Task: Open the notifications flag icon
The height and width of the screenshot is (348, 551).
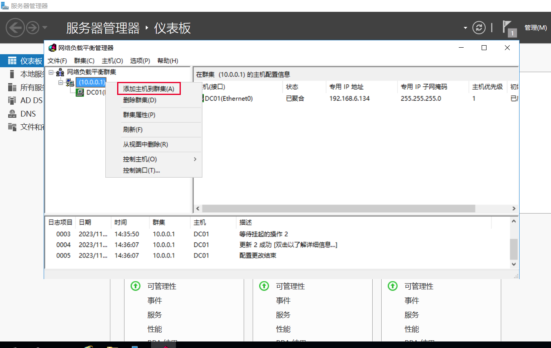Action: [x=507, y=27]
